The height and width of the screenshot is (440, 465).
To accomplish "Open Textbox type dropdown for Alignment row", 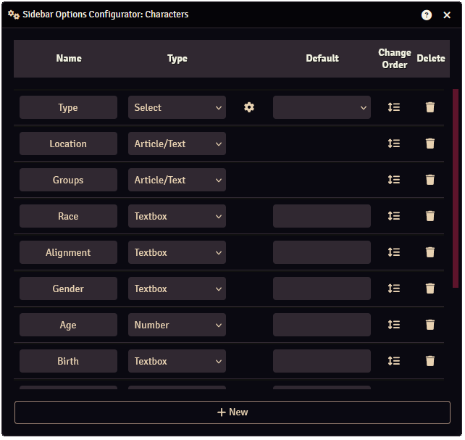I will (x=177, y=252).
